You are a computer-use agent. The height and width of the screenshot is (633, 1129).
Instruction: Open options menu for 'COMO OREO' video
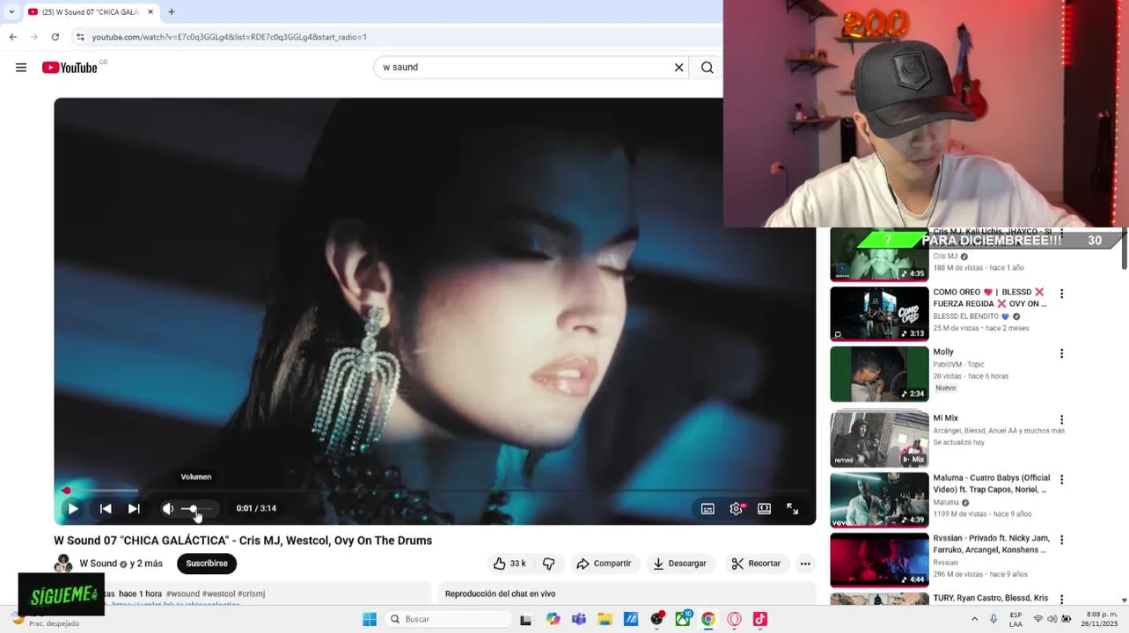(1061, 294)
